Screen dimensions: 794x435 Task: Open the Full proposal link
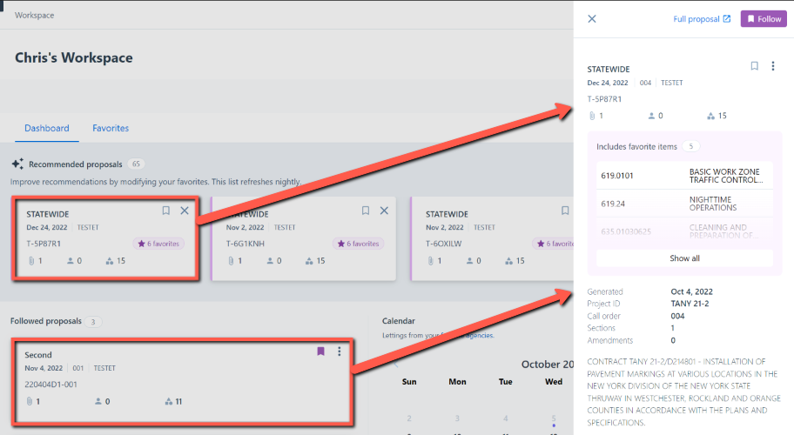(702, 19)
